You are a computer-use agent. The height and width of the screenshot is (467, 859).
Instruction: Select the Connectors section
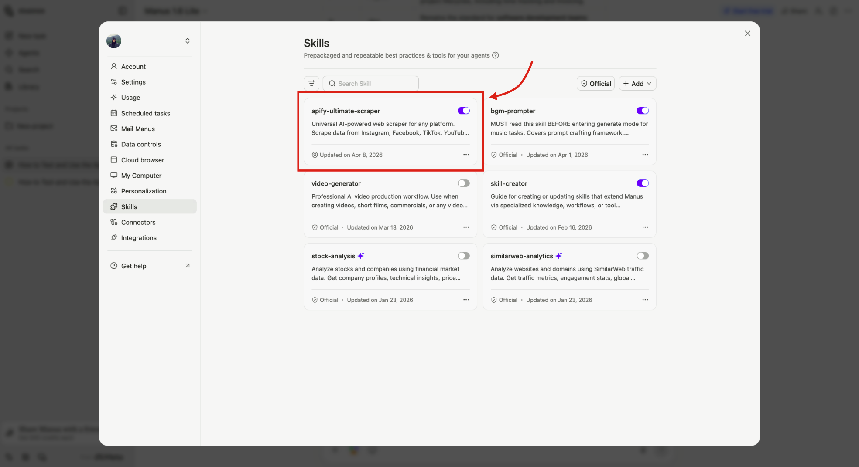(x=137, y=222)
